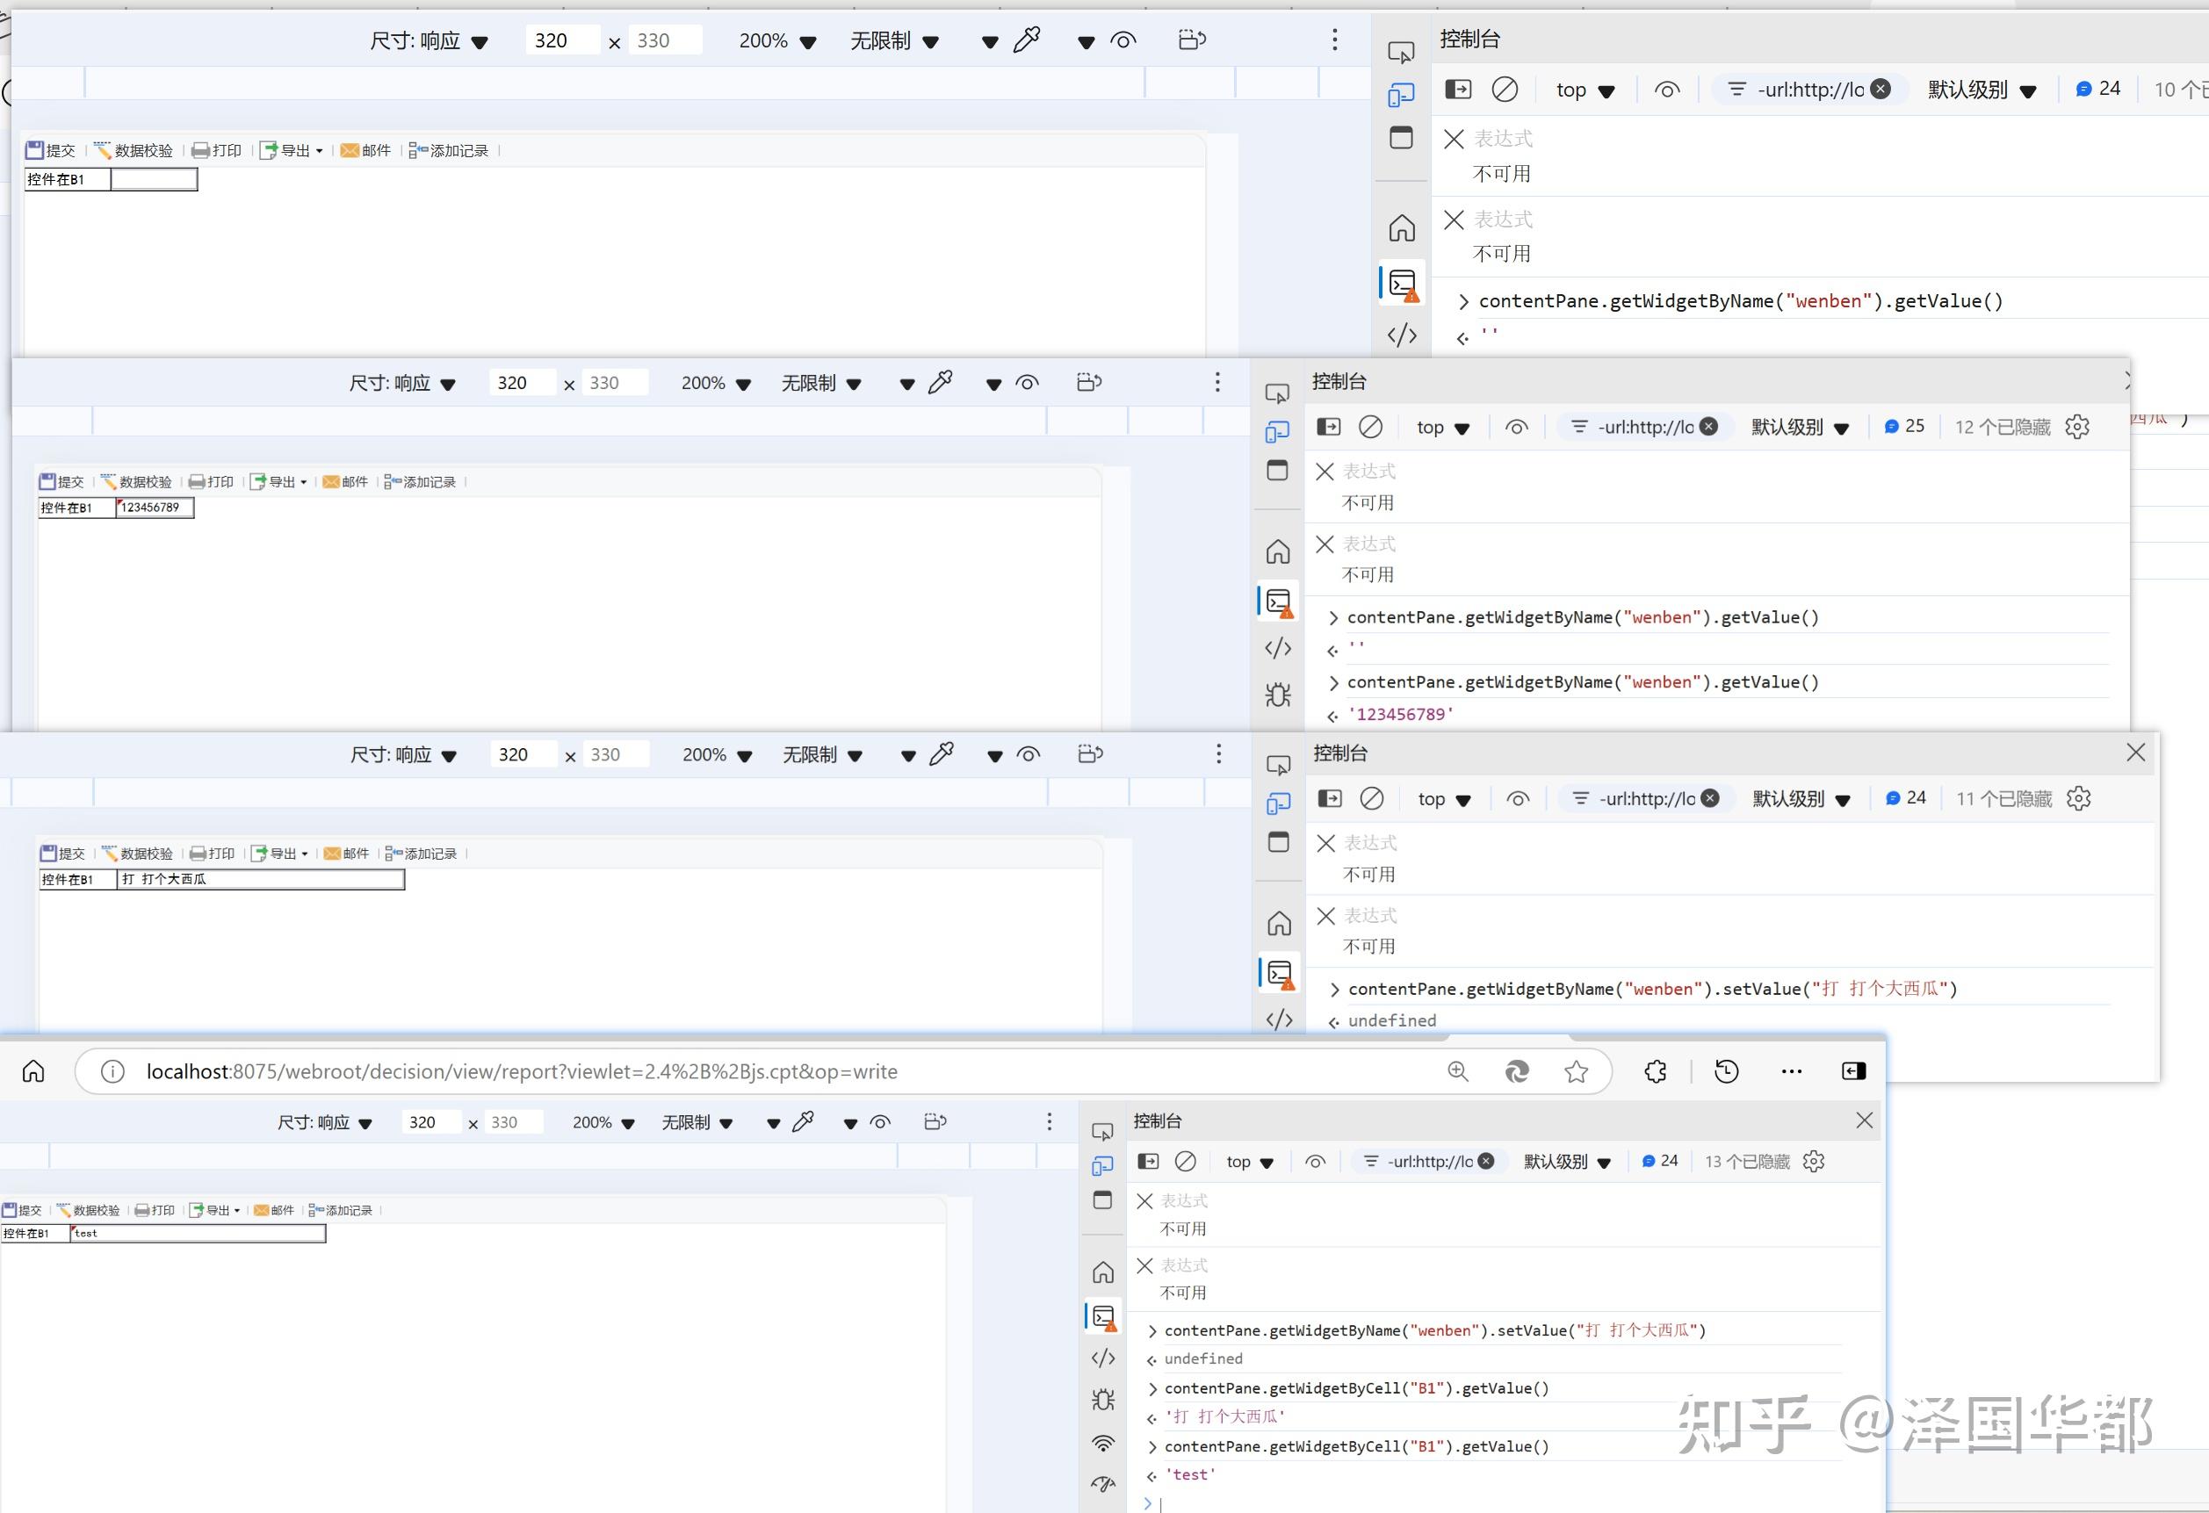Open the Network conditions wifi icon
2209x1513 pixels.
click(x=1102, y=1443)
